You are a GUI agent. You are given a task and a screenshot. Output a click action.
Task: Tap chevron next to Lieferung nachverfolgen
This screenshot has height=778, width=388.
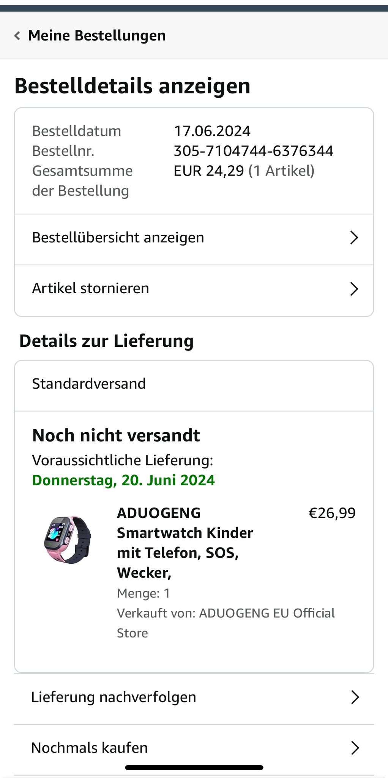coord(355,697)
